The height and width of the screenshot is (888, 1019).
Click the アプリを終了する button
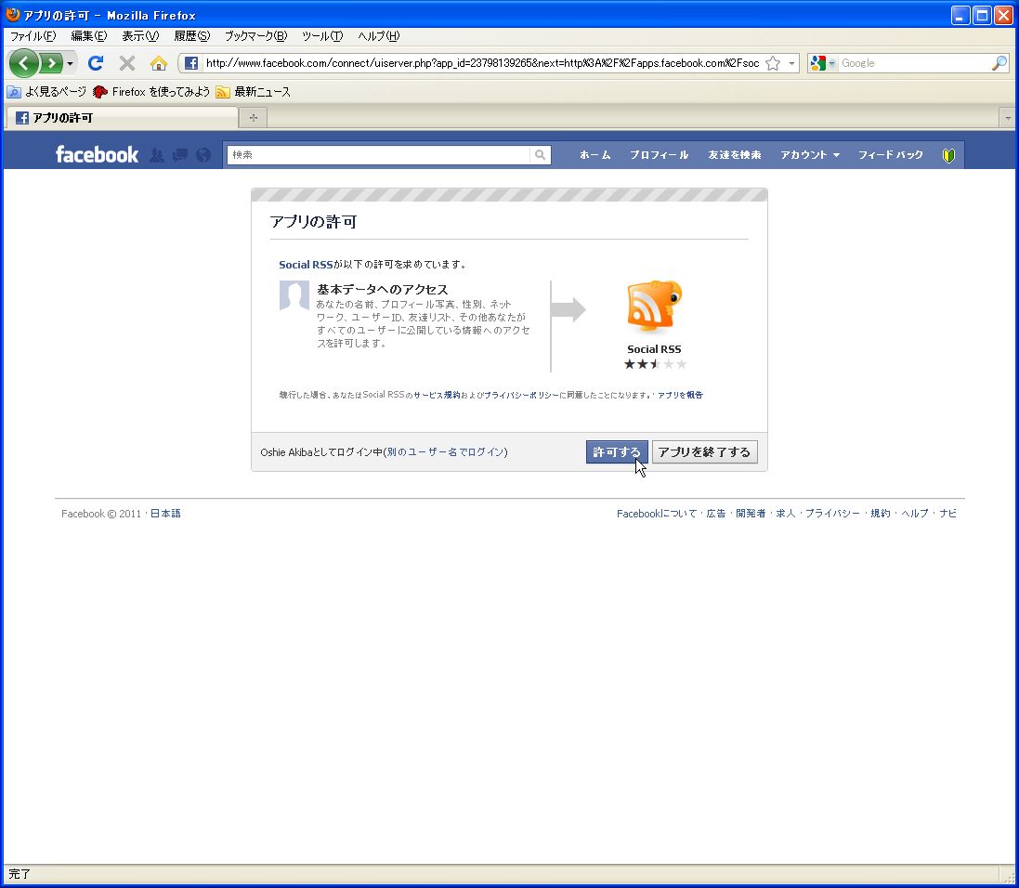pyautogui.click(x=704, y=451)
